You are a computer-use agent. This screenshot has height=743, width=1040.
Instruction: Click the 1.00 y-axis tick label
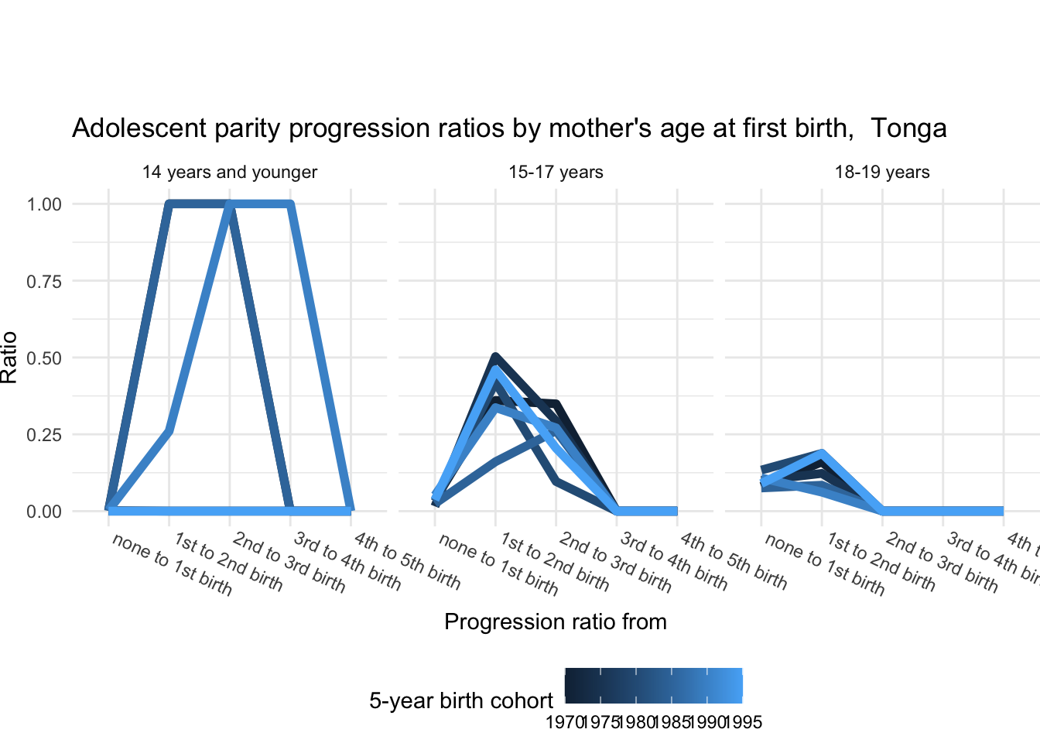pos(43,204)
